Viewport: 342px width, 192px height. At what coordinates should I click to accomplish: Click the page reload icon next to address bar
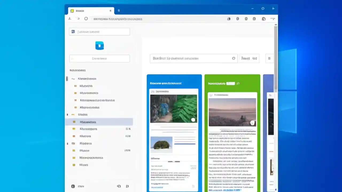coord(86,19)
